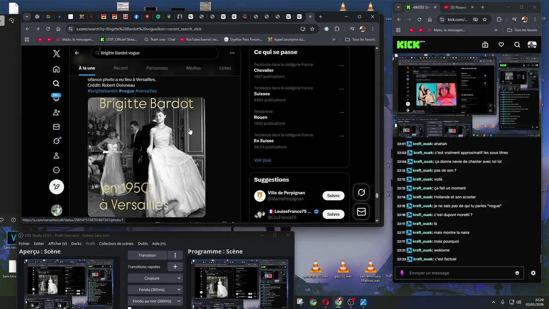
Task: Follow Ville de Perpignan
Action: [333, 196]
